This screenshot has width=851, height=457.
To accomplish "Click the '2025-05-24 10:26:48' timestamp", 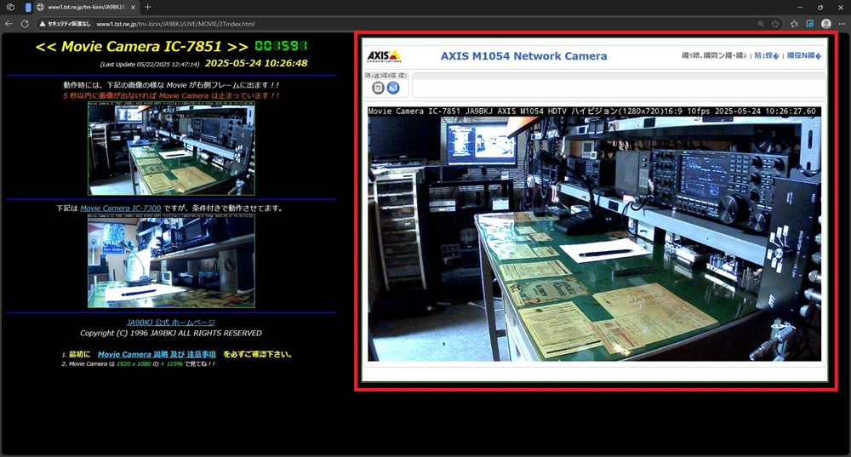I will pyautogui.click(x=256, y=63).
